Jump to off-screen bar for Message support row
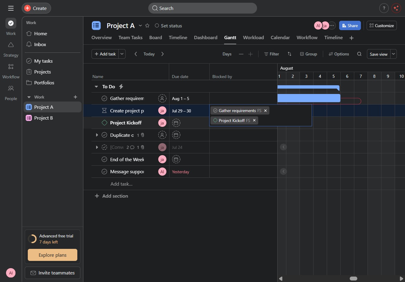Viewport: 405px width, 282px height. point(283,171)
